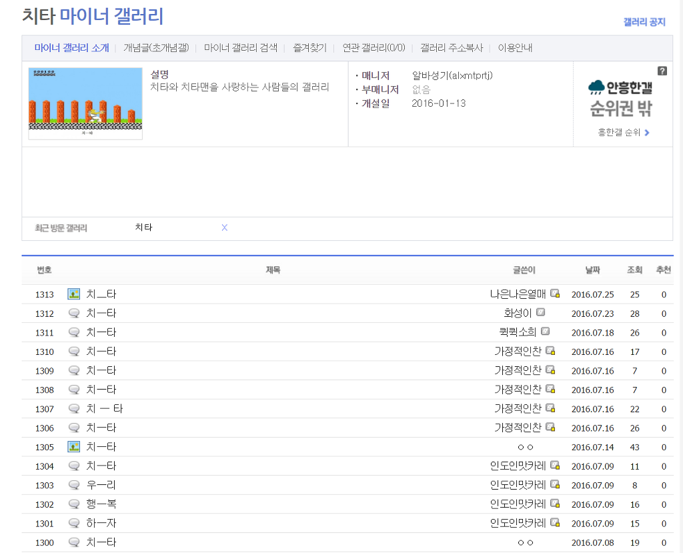This screenshot has width=683, height=553.
Task: Remove 치타 from recently visited galleries
Action: pos(224,227)
